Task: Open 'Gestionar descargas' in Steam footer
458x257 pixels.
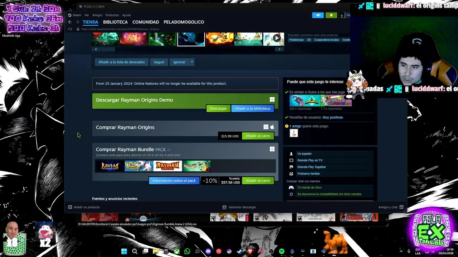Action: 239,207
